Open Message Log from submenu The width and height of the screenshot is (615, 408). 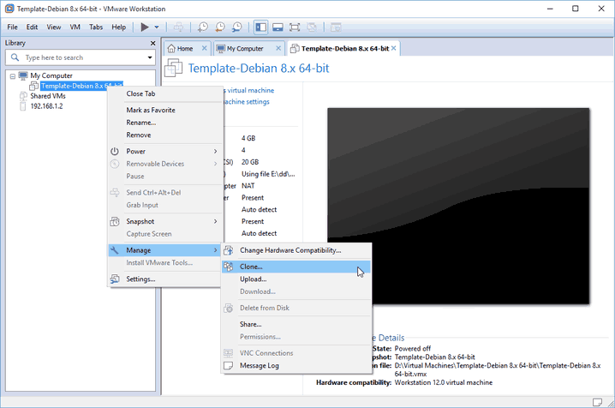click(x=259, y=365)
